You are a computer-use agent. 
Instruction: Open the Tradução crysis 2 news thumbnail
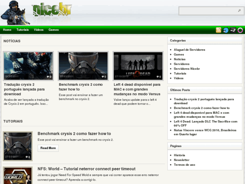tap(28, 66)
